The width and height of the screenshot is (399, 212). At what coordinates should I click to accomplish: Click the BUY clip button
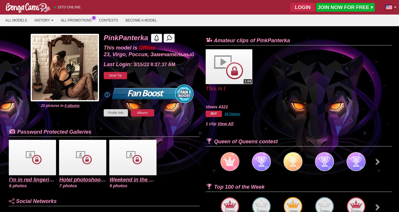[214, 114]
